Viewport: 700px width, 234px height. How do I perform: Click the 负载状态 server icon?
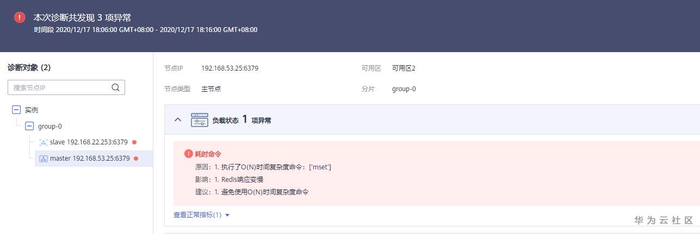[200, 120]
